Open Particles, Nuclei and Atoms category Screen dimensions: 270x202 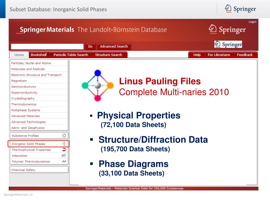tap(39, 63)
